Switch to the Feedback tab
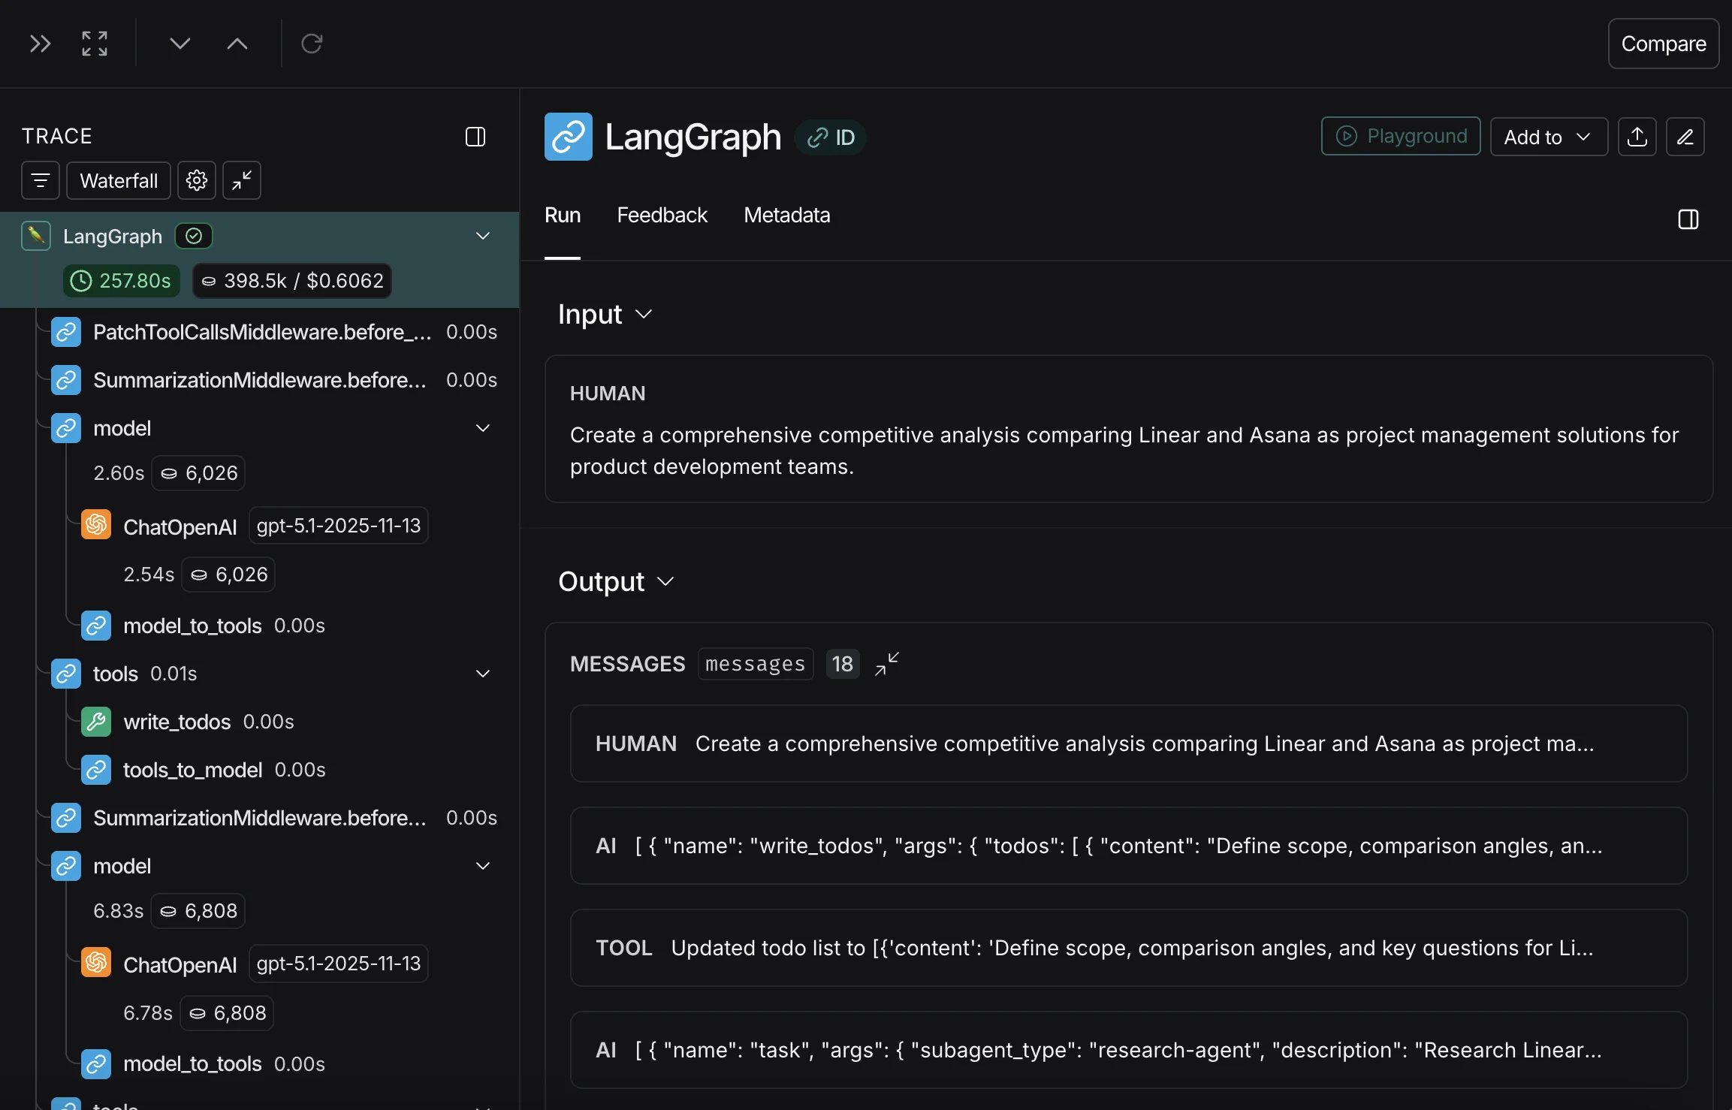 tap(662, 216)
